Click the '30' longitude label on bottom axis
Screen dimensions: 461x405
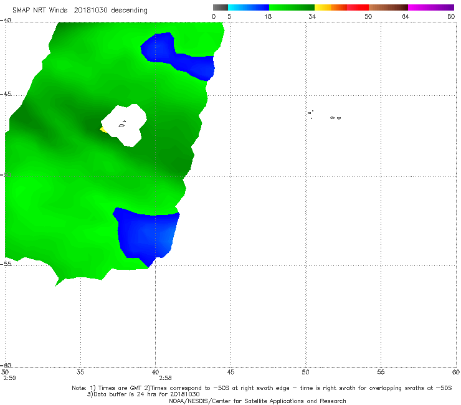pyautogui.click(x=5, y=372)
